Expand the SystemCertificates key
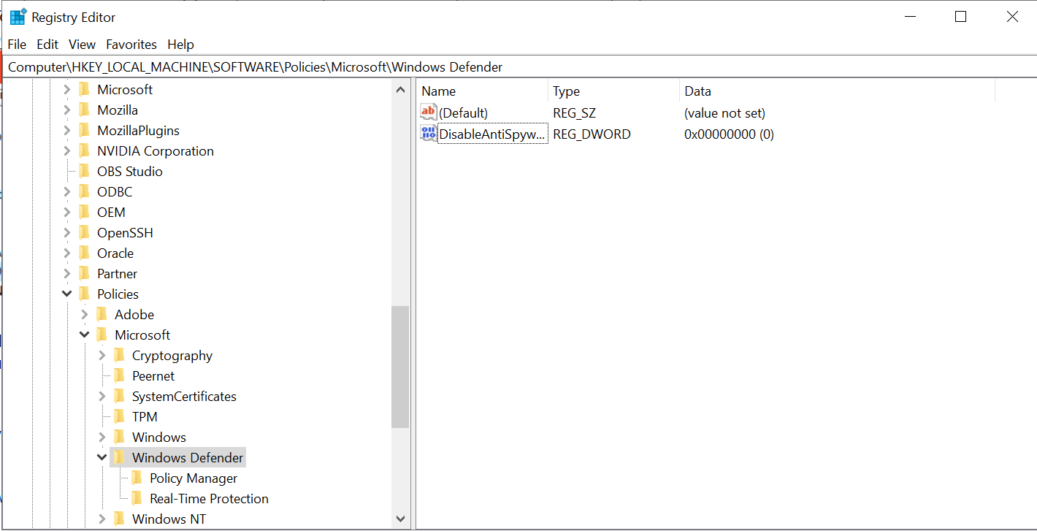The image size is (1037, 531). point(102,397)
